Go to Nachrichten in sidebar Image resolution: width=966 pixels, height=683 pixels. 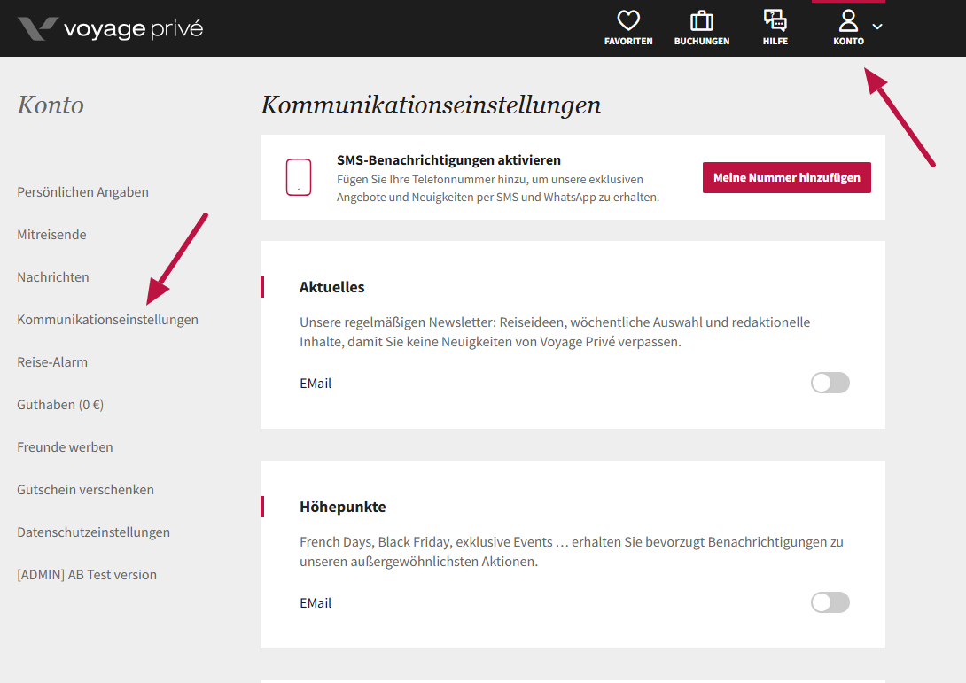coord(53,277)
